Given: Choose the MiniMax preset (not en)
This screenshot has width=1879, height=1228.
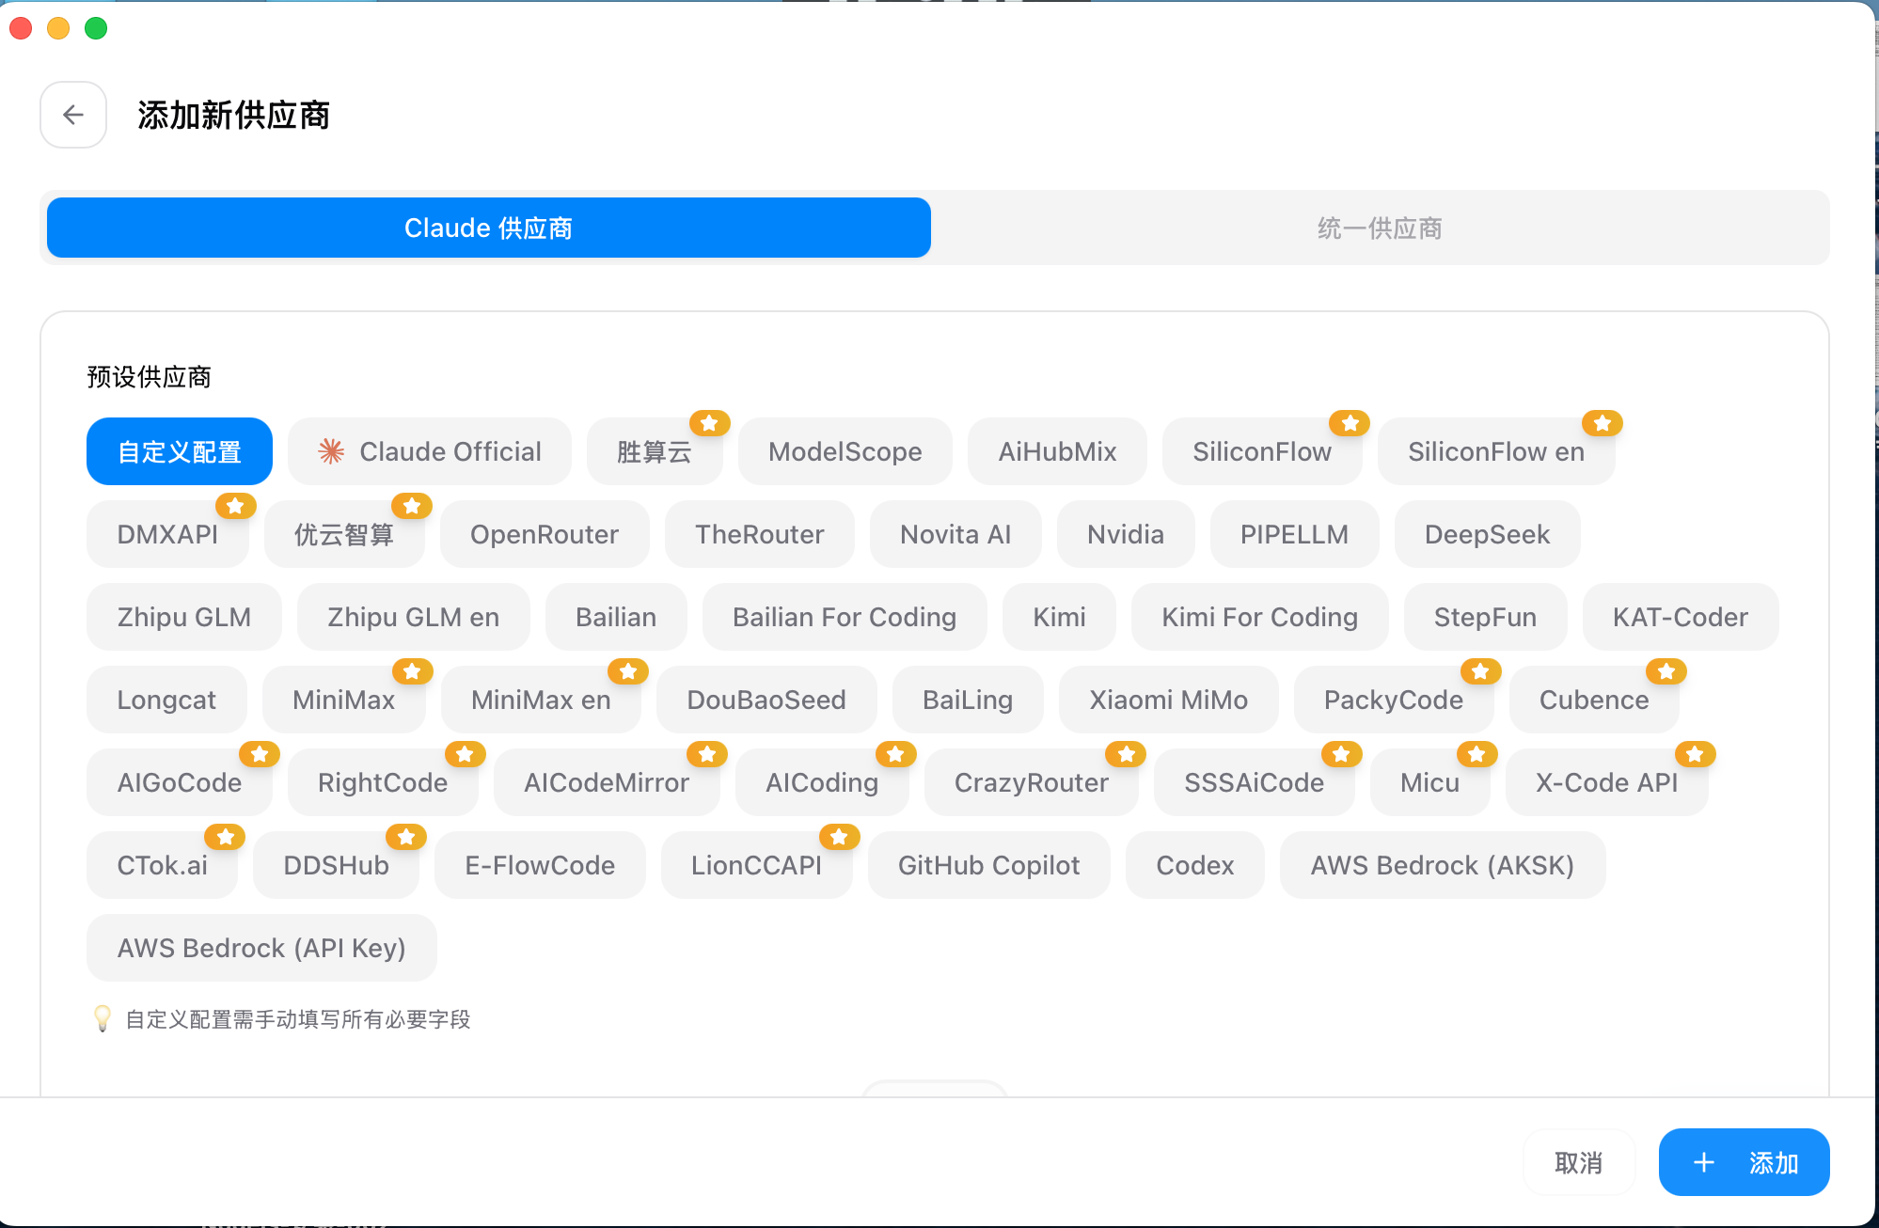Looking at the screenshot, I should [344, 700].
